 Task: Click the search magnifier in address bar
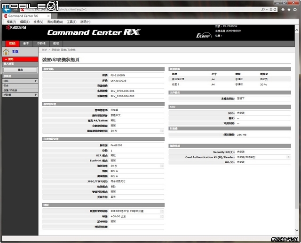coord(263,9)
